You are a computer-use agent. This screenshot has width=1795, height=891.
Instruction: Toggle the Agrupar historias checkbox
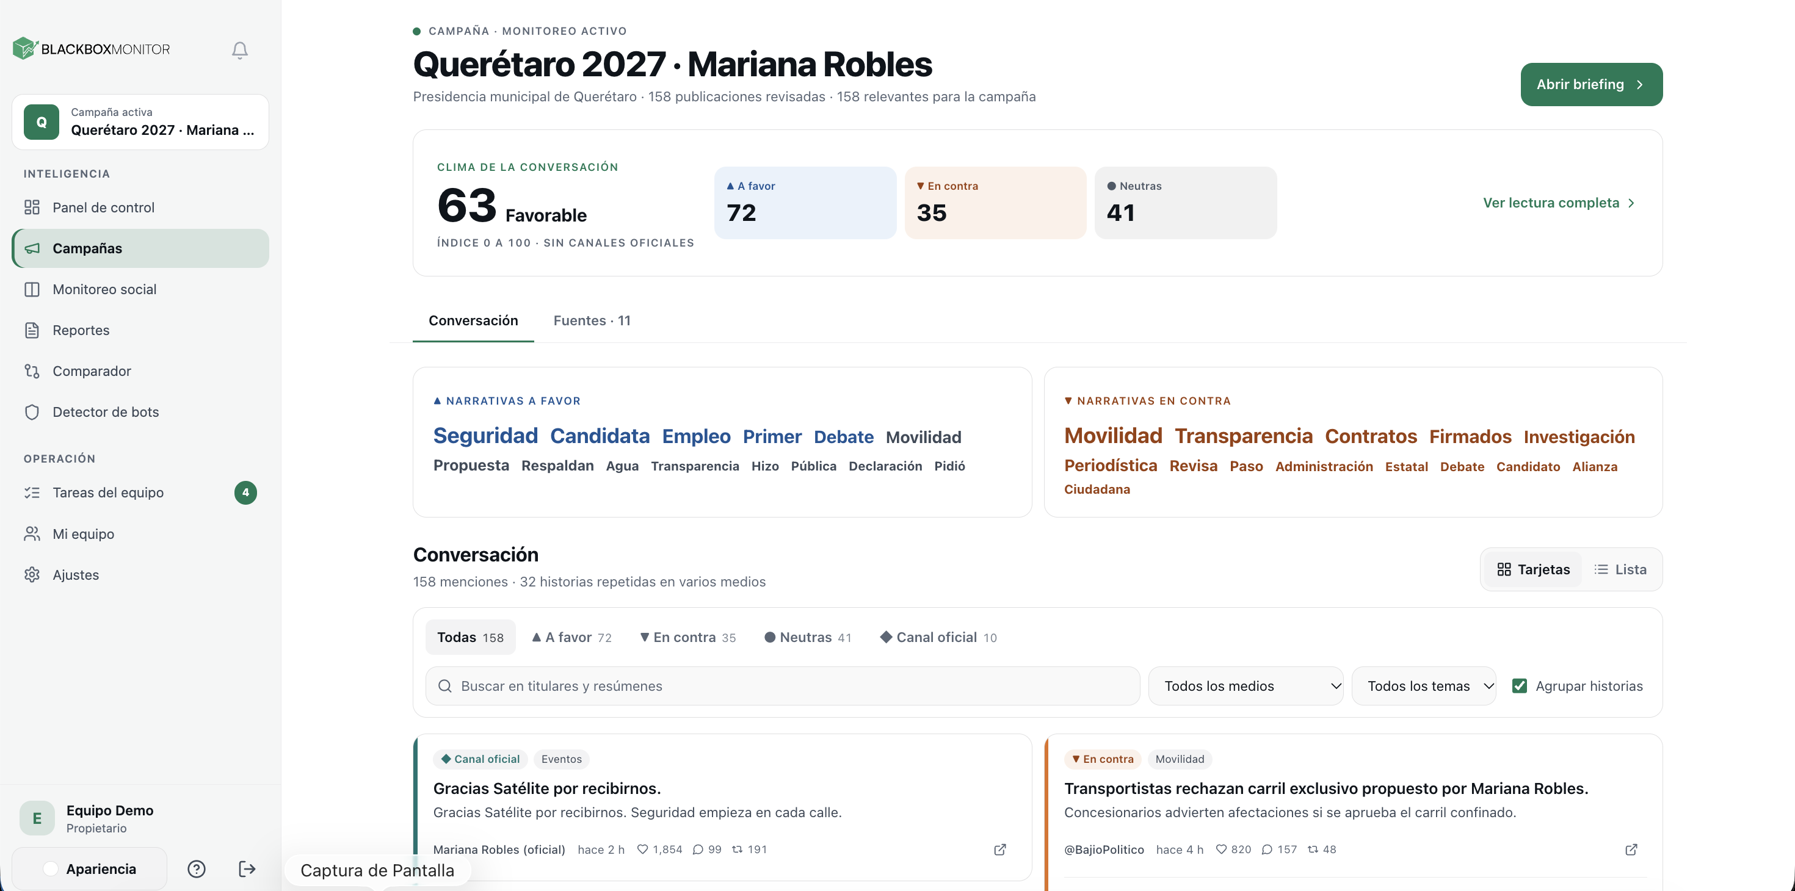[1520, 685]
